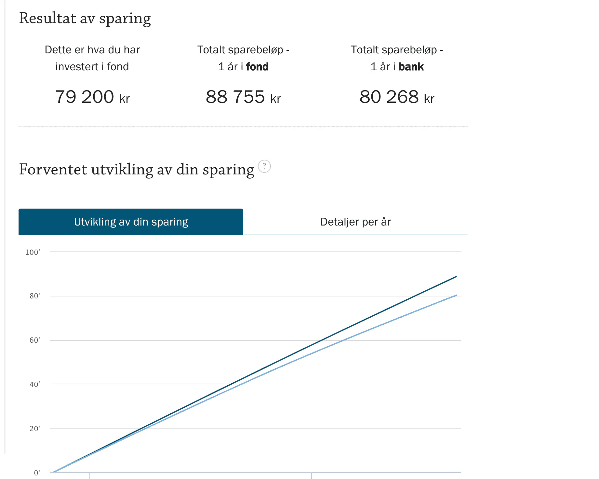
Task: Click the 88 755 kr fund total
Action: pos(243,97)
